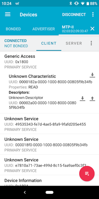Viewport: 99px width, 199px height.
Task: Open the connection options three-dot menu
Action: click(91, 43)
